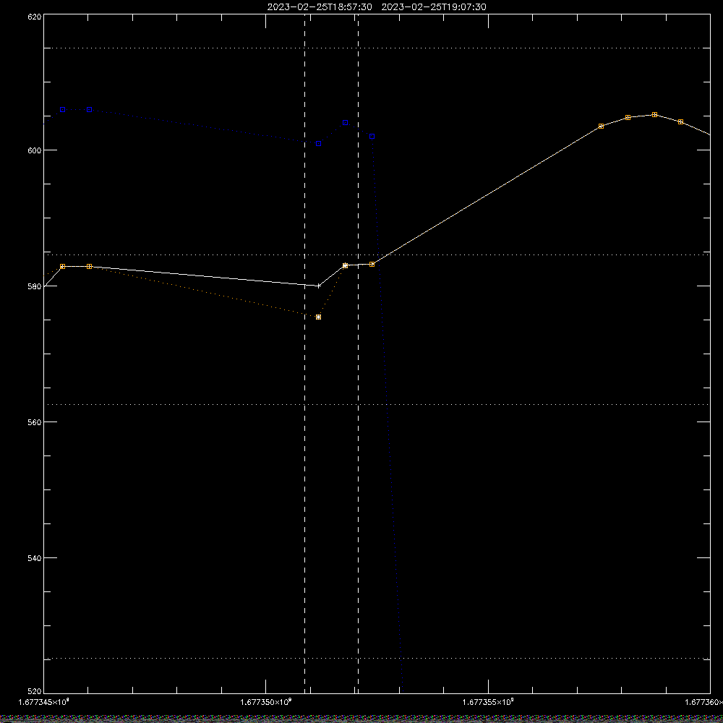This screenshot has height=723, width=723.
Task: Click the y-axis label 580
Action: coord(35,286)
